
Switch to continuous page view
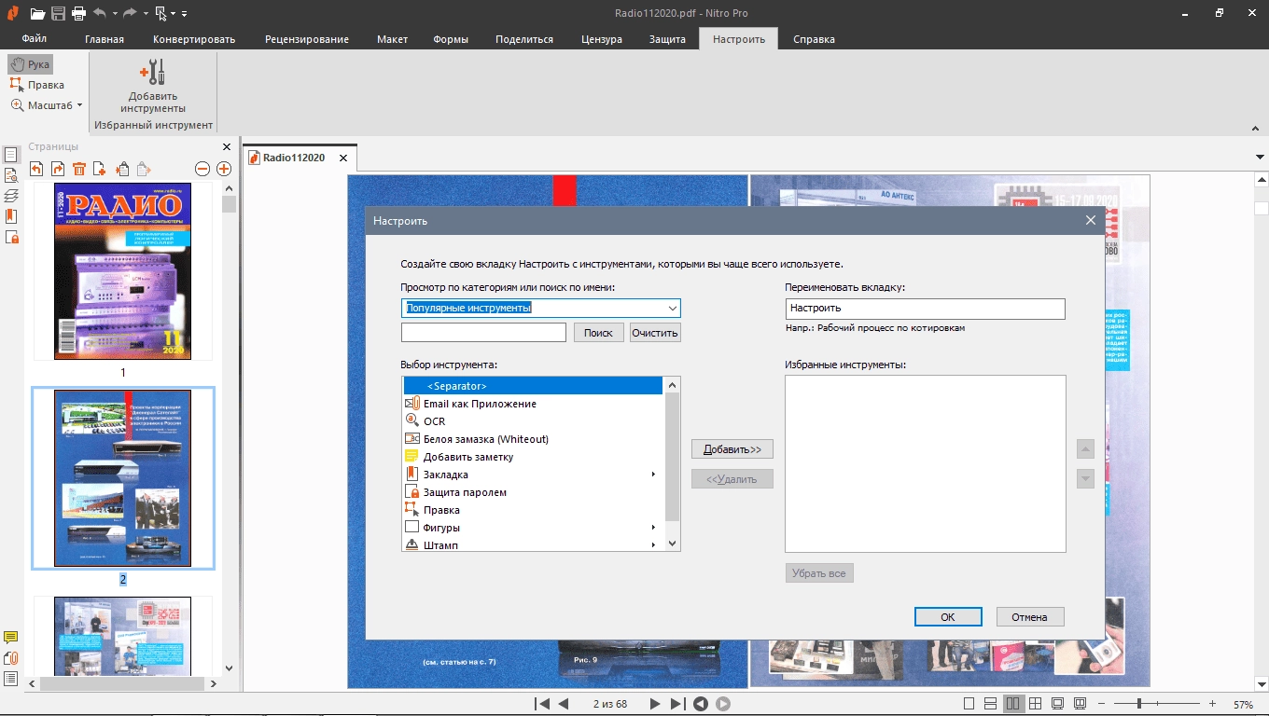pyautogui.click(x=991, y=704)
